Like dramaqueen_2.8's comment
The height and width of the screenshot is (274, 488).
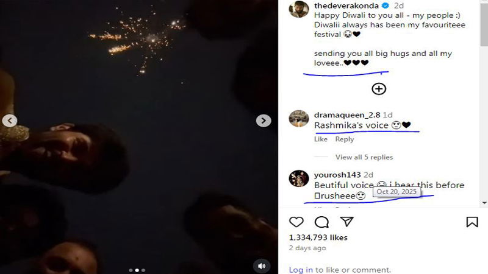coord(321,139)
